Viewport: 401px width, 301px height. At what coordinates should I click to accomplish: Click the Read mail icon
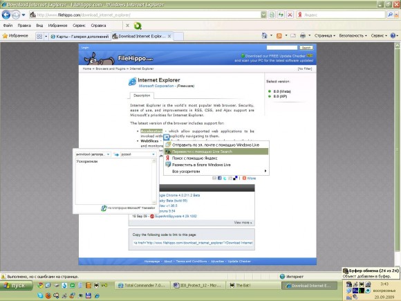coord(293,35)
